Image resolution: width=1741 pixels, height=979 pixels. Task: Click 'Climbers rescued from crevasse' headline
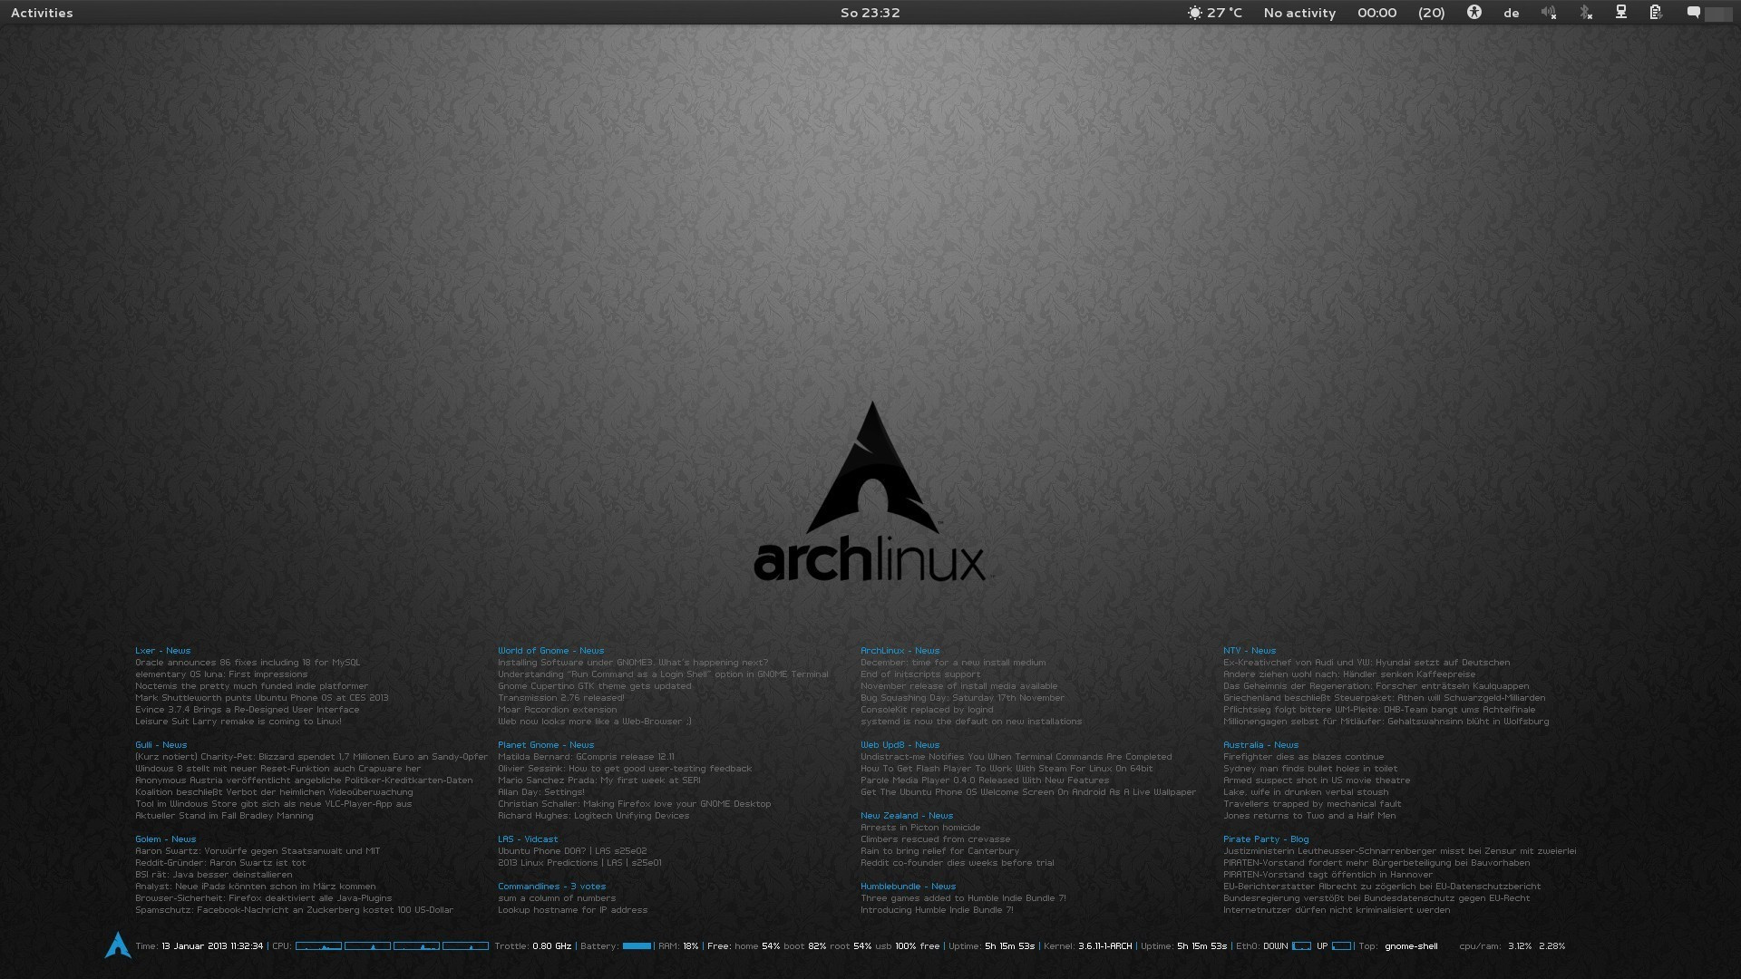click(x=935, y=838)
